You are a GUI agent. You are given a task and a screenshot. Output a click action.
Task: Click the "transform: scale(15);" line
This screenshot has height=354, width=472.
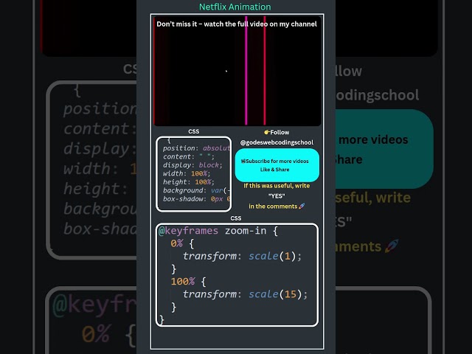(x=246, y=294)
